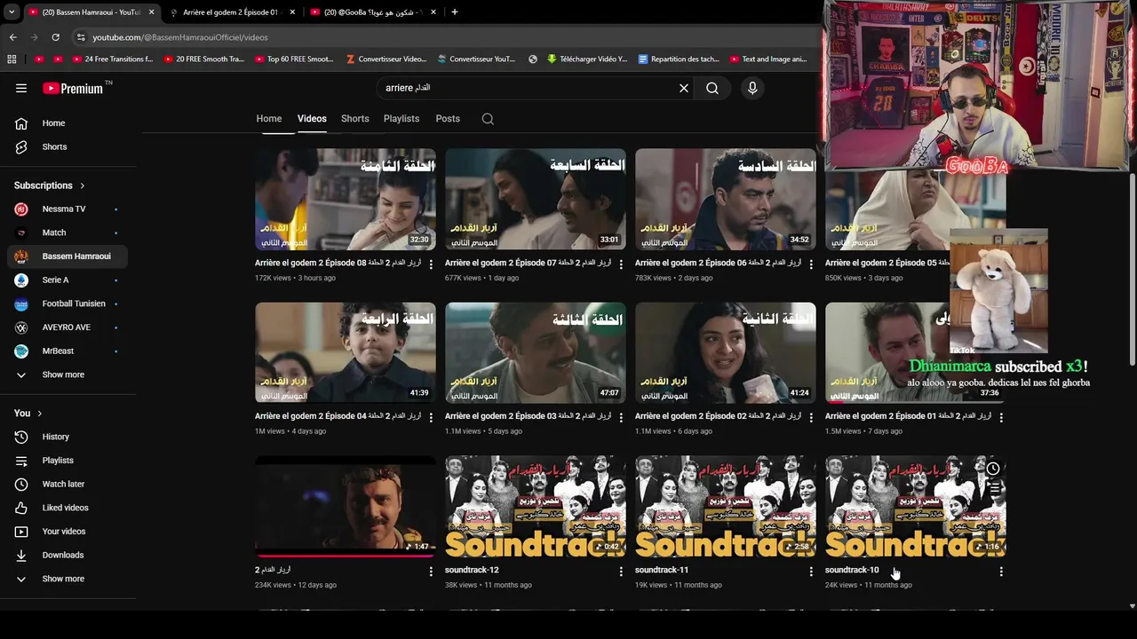Switch to @GooBa browser tab
Image resolution: width=1137 pixels, height=639 pixels.
[x=371, y=12]
